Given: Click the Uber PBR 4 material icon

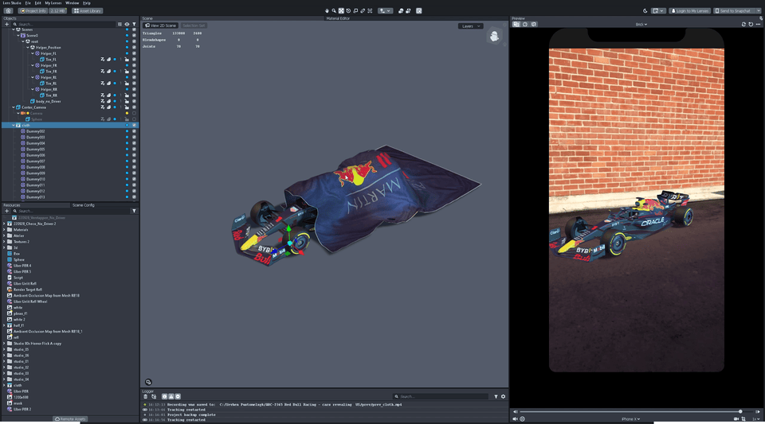Looking at the screenshot, I should 10,266.
